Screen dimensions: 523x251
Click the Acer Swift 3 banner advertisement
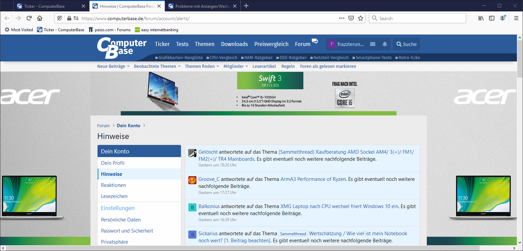pos(258,94)
